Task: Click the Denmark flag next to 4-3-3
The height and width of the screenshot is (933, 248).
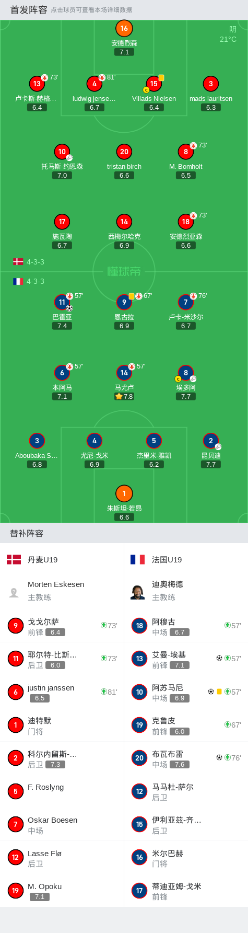Action: 18,262
